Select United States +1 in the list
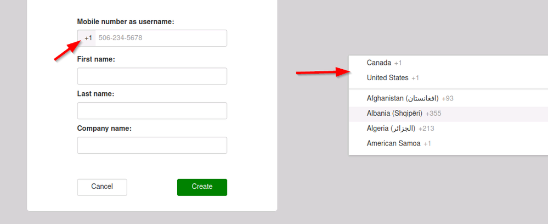The height and width of the screenshot is (224, 548). [x=393, y=78]
